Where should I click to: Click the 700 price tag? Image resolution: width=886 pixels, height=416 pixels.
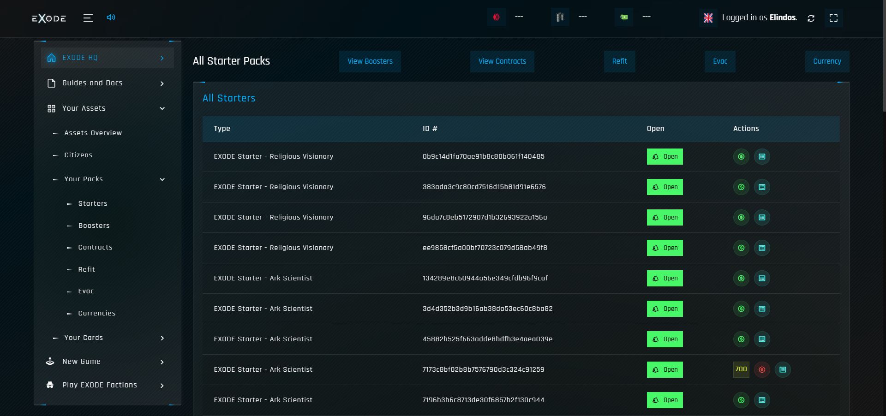[x=741, y=369]
